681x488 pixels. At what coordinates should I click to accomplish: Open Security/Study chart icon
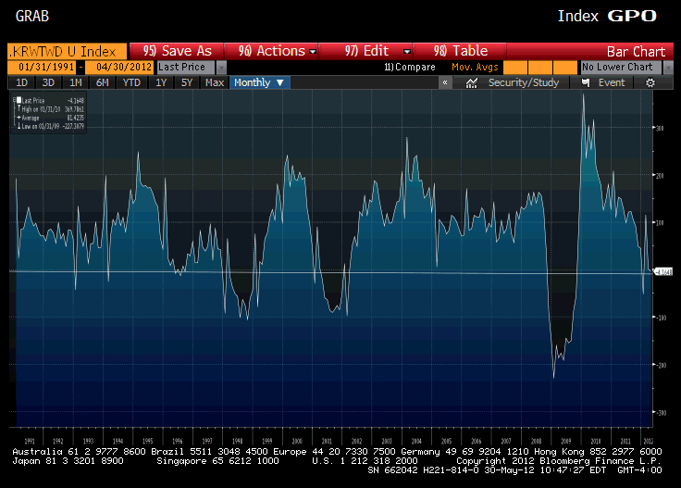472,82
